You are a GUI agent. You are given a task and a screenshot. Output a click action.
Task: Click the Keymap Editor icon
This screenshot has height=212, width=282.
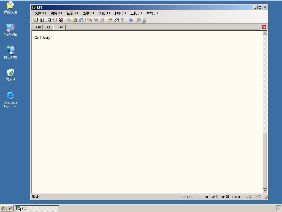pos(116,20)
